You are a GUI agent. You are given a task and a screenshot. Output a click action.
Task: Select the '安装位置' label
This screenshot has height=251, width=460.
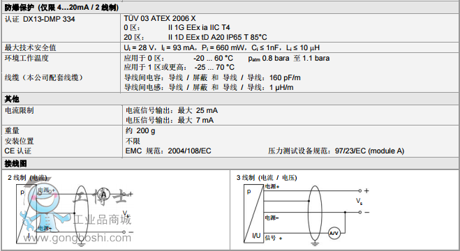(19, 141)
